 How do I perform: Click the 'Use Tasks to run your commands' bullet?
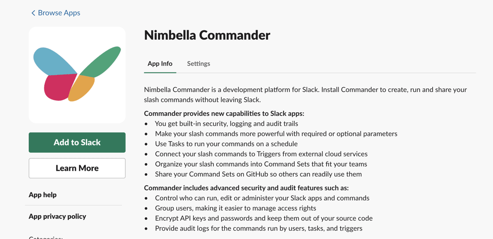click(226, 144)
